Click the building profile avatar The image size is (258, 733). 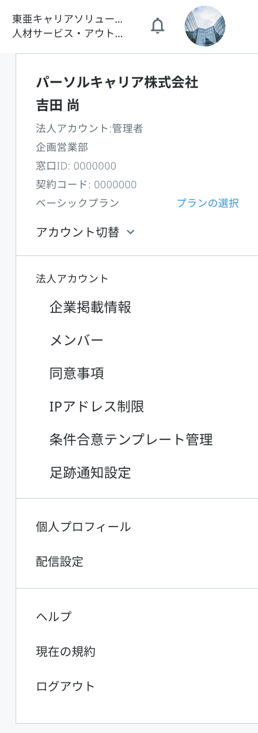[x=205, y=26]
